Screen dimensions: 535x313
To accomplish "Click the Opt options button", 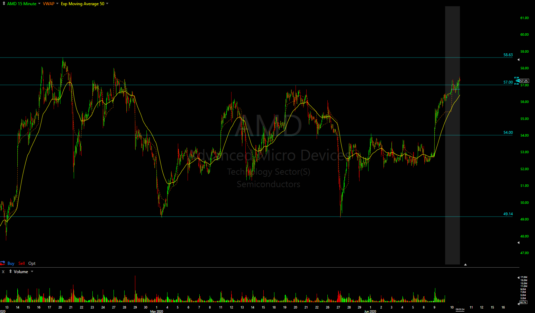I will (32, 263).
